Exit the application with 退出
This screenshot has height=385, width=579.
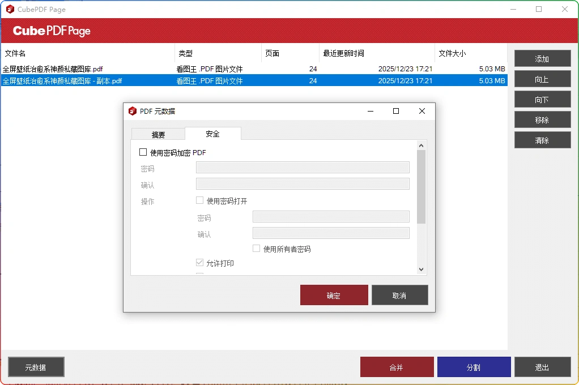(543, 367)
